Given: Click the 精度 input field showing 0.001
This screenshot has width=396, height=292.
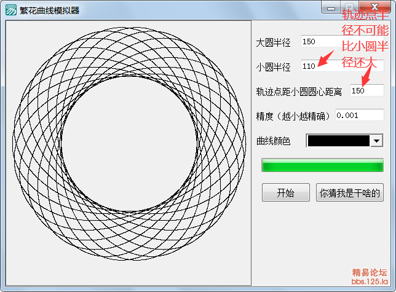Looking at the screenshot, I should (x=360, y=115).
